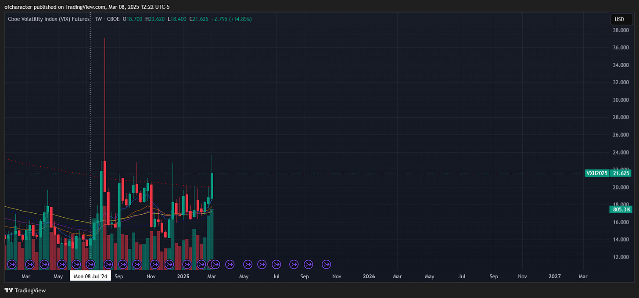
Task: Open rollover icon directly above Jul 2025 label
Action: (x=276, y=264)
